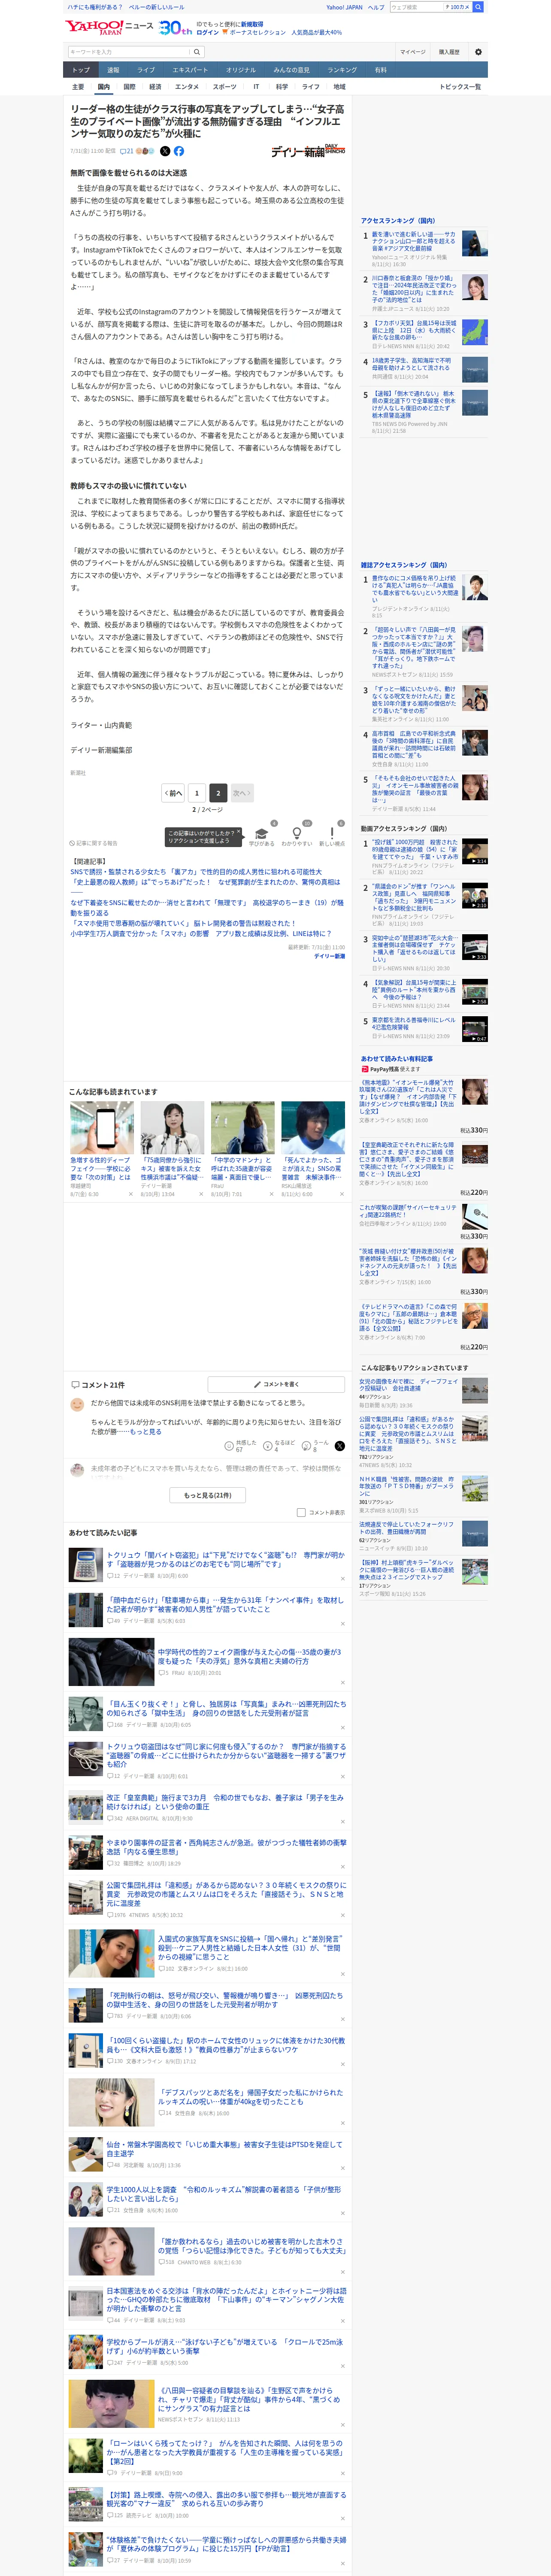Go to previous page with 前へ
551x2576 pixels.
[174, 793]
